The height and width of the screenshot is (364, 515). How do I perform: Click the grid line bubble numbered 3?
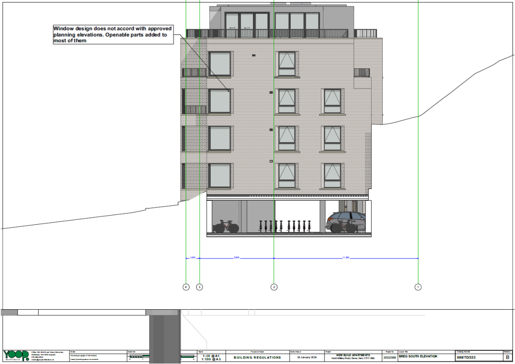coord(200,287)
